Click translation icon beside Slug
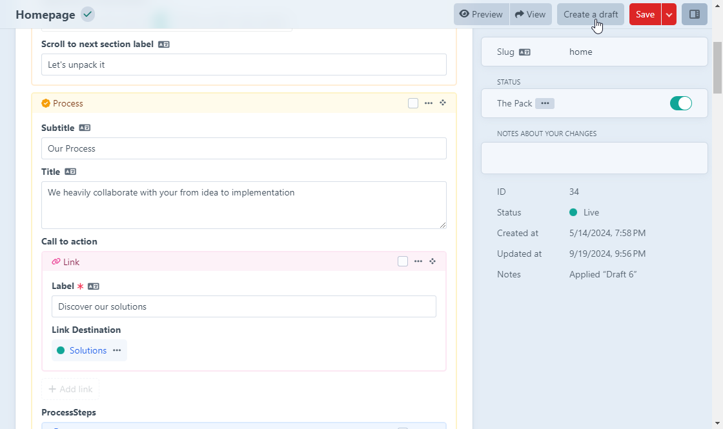Viewport: 723px width, 429px height. [525, 52]
